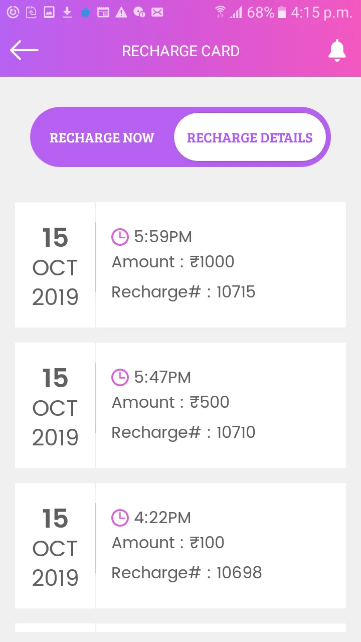Tap the clock icon beside 4:22PM
Viewport: 361px width, 642px height.
(120, 518)
